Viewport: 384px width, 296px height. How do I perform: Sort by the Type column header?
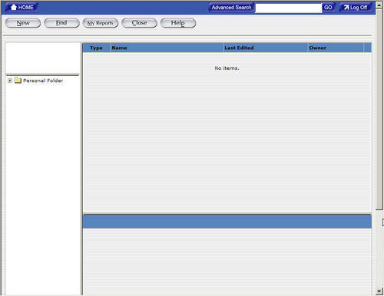click(96, 48)
